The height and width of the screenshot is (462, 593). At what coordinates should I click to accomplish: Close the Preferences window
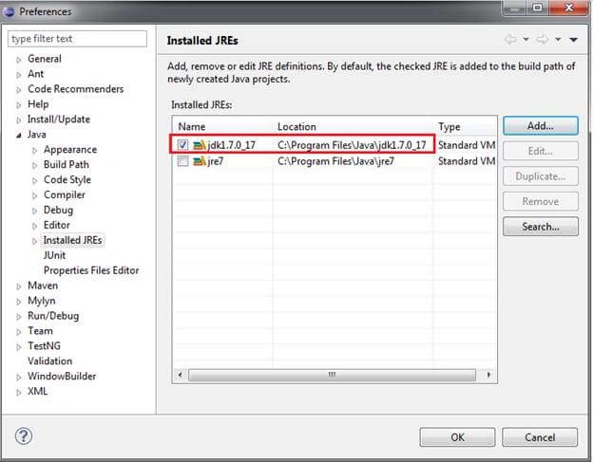pos(568,8)
